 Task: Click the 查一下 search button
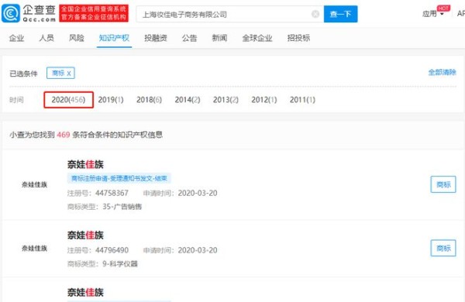340,14
